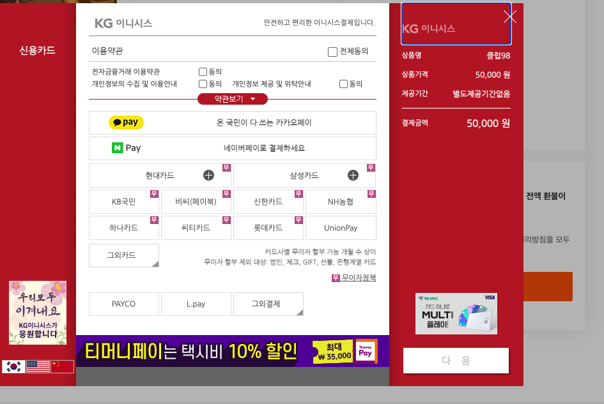This screenshot has width=604, height=404.
Task: Click the 무 badge on 하나카드
Action: tap(155, 220)
